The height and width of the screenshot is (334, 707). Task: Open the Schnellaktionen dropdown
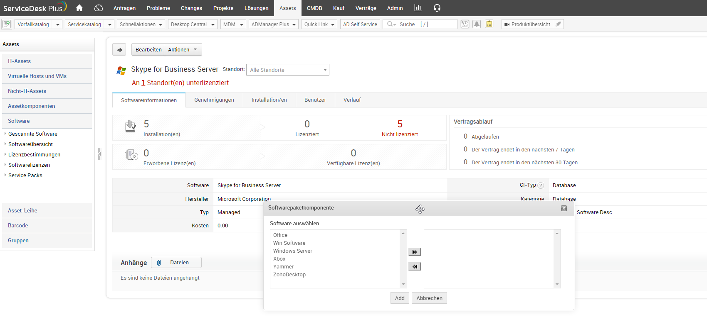click(x=141, y=24)
